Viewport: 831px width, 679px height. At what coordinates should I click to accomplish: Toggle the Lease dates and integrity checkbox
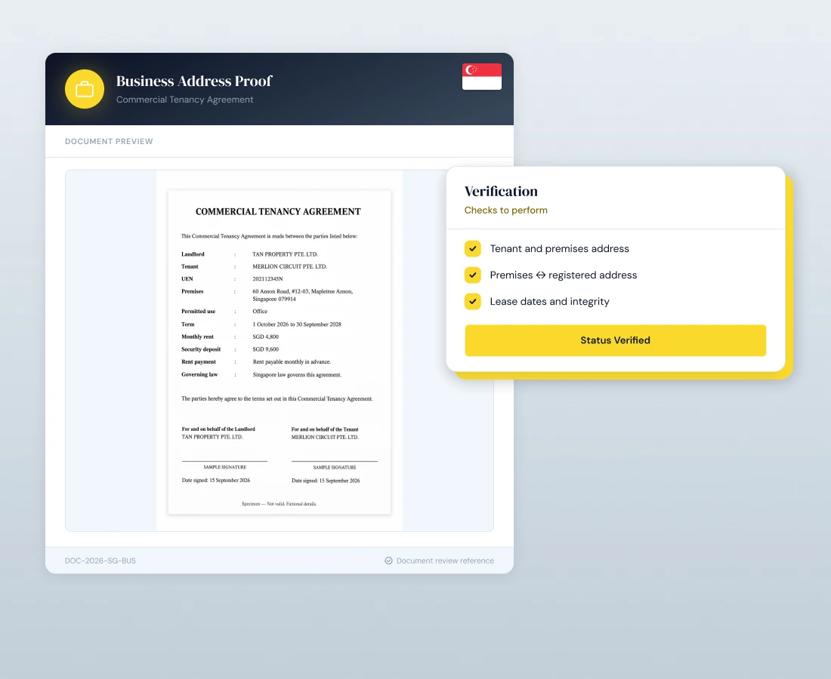tap(473, 301)
